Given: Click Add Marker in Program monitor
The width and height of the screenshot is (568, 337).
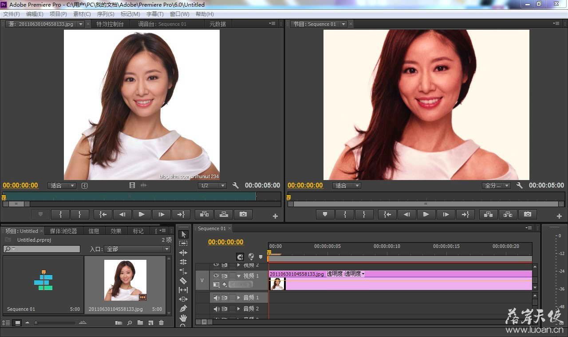Looking at the screenshot, I should [325, 214].
